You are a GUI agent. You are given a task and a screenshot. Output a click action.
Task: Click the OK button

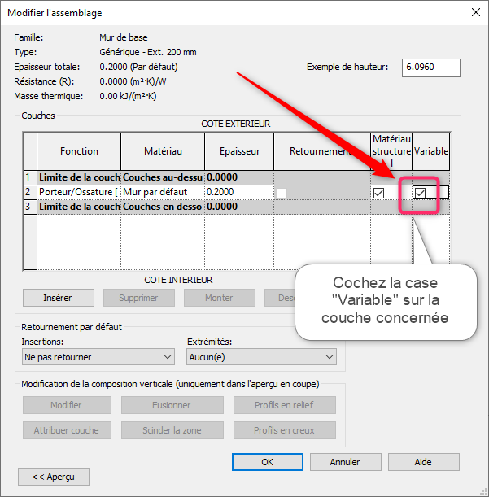[x=267, y=461]
